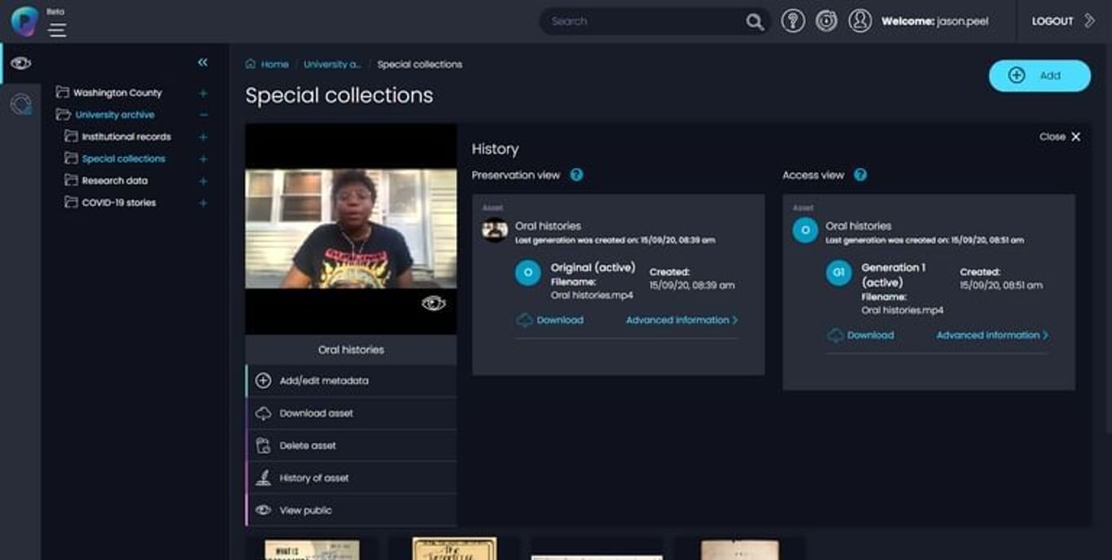Open the hamburger menu icon
The width and height of the screenshot is (1112, 560).
57,30
